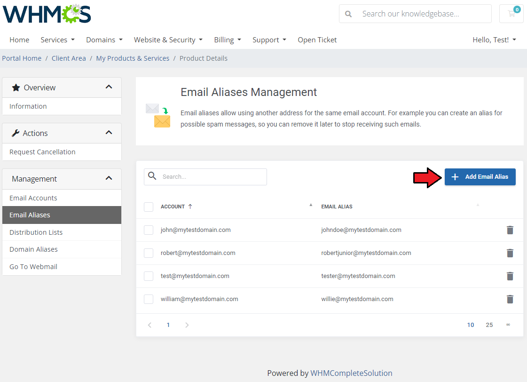Go to next page arrow
Viewport: 527px width, 382px height.
tap(187, 325)
